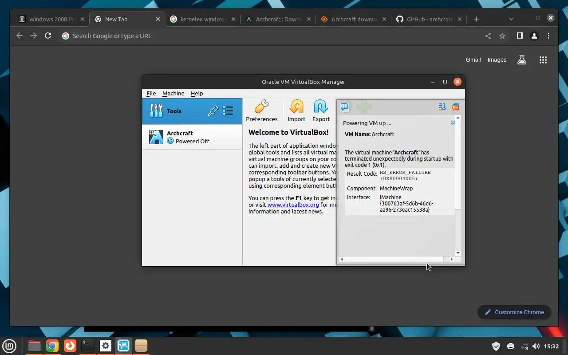Open Search Labs flask icon
This screenshot has height=355, width=568.
point(522,60)
